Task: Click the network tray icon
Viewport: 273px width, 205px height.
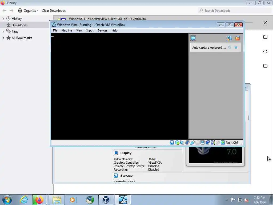Action: (240, 200)
